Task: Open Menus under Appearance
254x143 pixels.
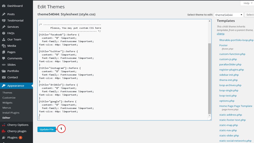Action: 7,108
